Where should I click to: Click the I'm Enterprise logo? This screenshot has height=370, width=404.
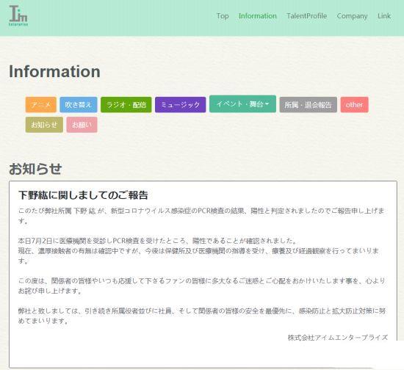coord(18,16)
